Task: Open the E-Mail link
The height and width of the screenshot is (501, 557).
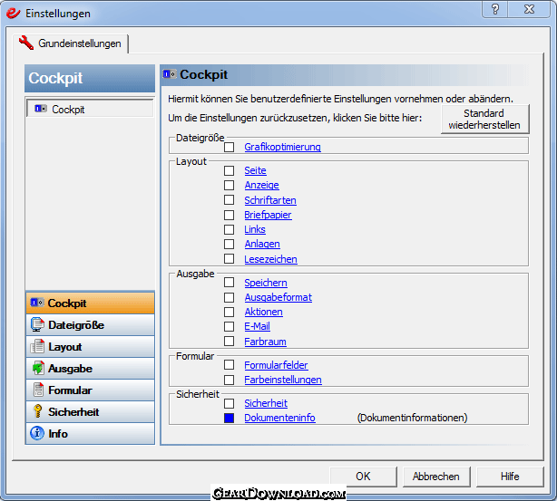Action: [258, 326]
